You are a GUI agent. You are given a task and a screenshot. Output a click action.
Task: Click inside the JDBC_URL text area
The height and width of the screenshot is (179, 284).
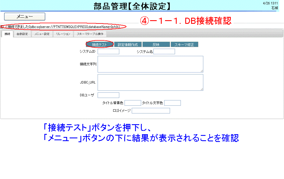(150, 82)
